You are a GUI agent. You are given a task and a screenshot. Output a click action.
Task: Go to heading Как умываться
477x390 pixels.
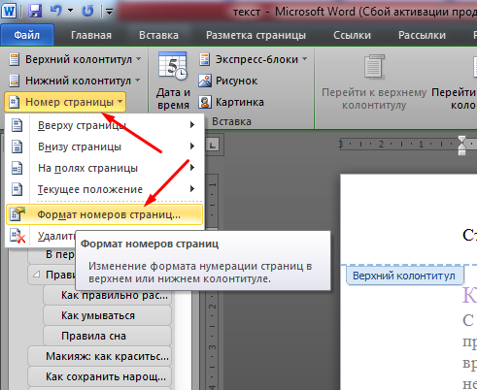pyautogui.click(x=107, y=315)
